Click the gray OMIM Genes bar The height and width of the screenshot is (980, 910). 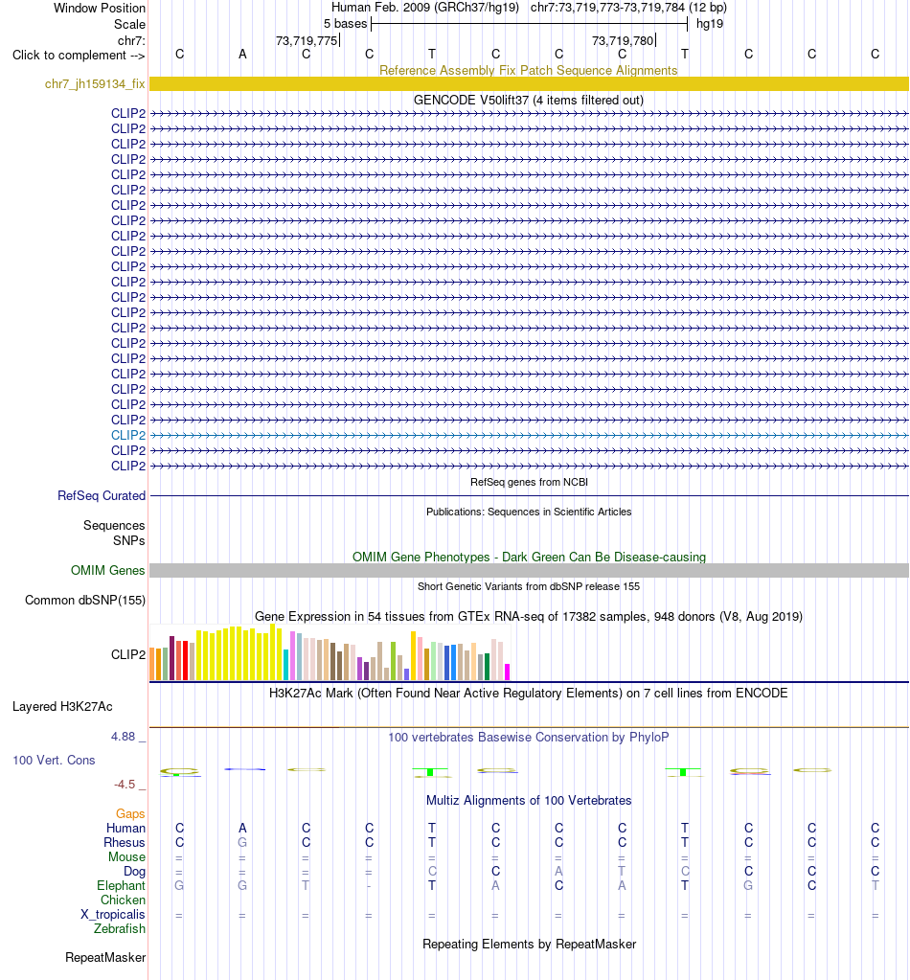(x=529, y=570)
